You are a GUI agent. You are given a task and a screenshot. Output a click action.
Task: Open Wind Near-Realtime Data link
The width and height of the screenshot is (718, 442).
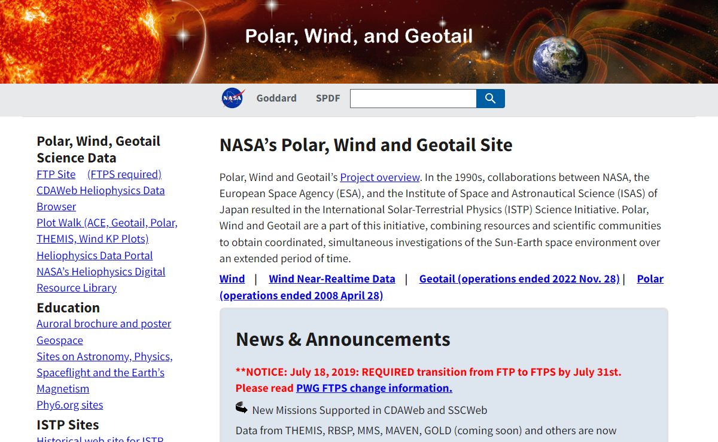pyautogui.click(x=332, y=279)
